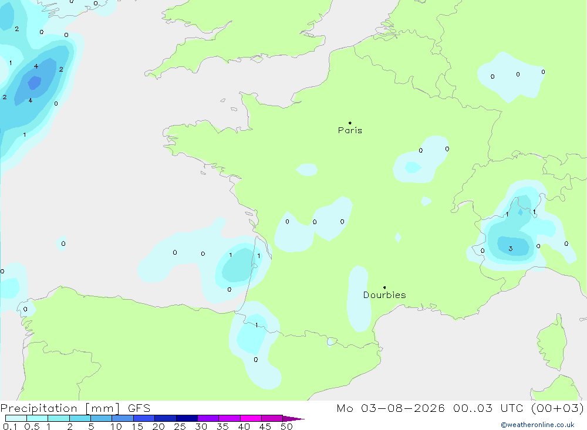The image size is (587, 430).
Task: Pick the 0.5–1 mm legend color swatch
Action: click(37, 418)
